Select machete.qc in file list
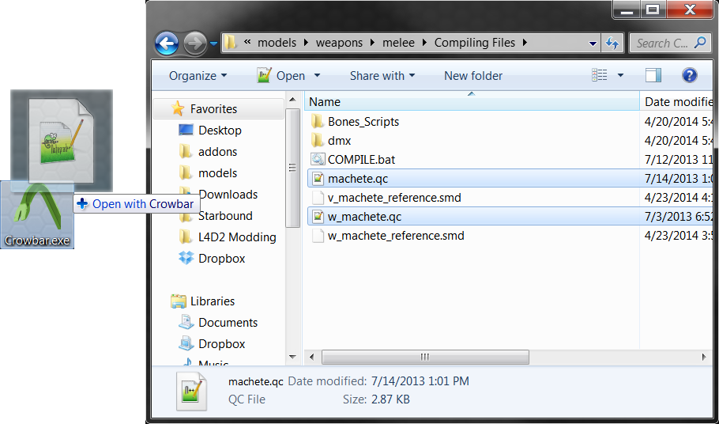719x424 pixels. pyautogui.click(x=510, y=179)
